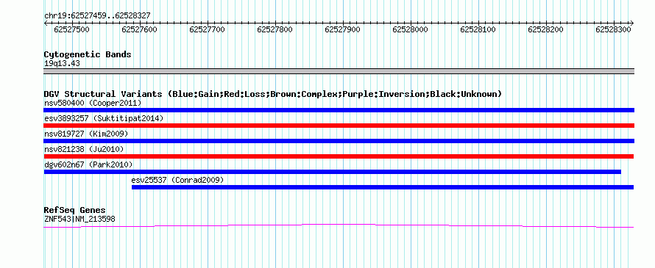The height and width of the screenshot is (268, 655).
Task: Click the dgv602n67 (Park2010) blue bar
Action: (x=333, y=172)
